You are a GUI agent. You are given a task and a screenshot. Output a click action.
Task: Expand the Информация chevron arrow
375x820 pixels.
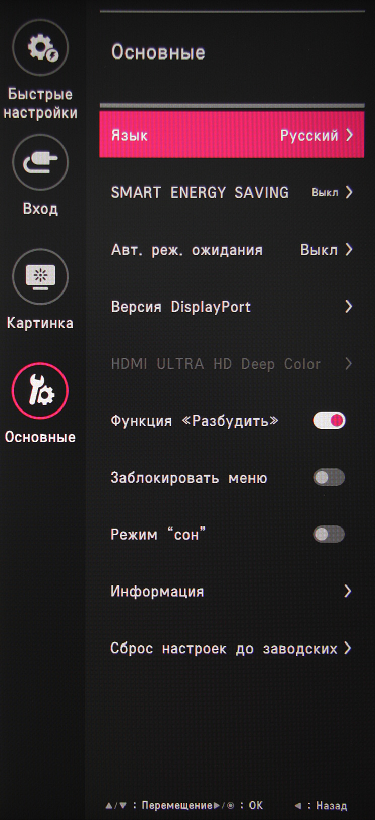348,591
